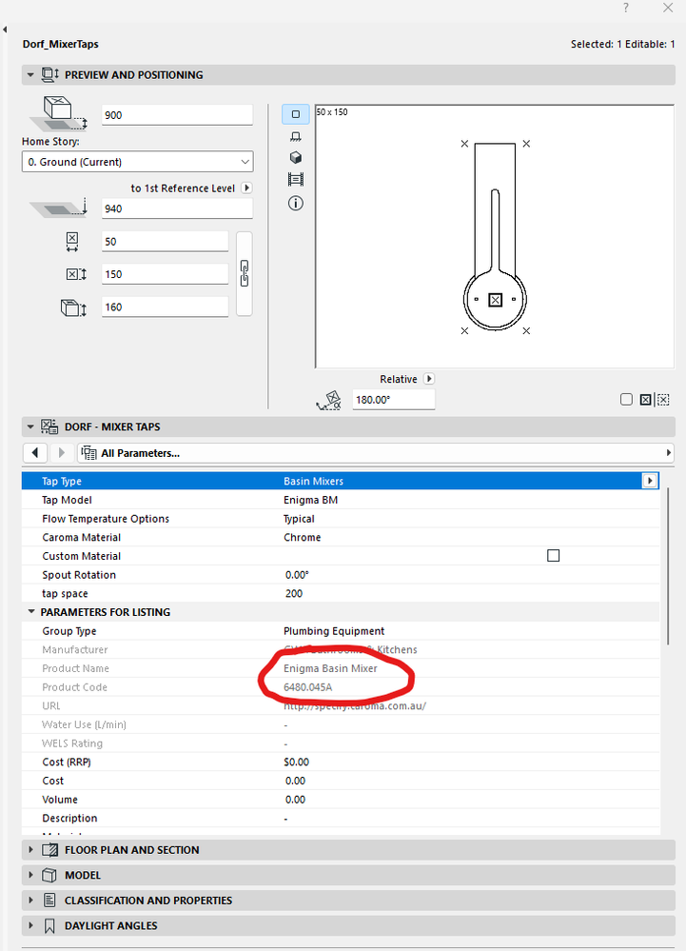This screenshot has width=686, height=951.
Task: Open the 1st Reference Level arrow menu
Action: (x=246, y=188)
